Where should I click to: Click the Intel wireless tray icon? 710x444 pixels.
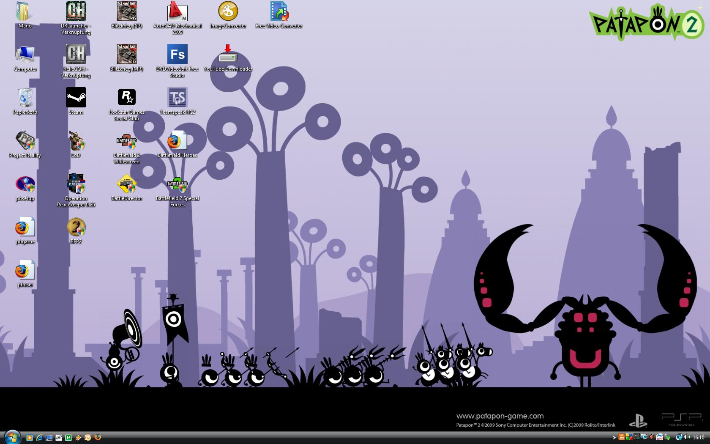[660, 437]
